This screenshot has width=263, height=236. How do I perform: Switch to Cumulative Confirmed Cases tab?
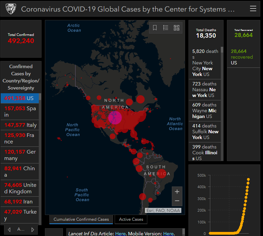[81, 219]
